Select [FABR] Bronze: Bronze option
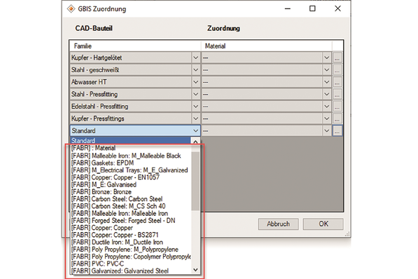 102,191
